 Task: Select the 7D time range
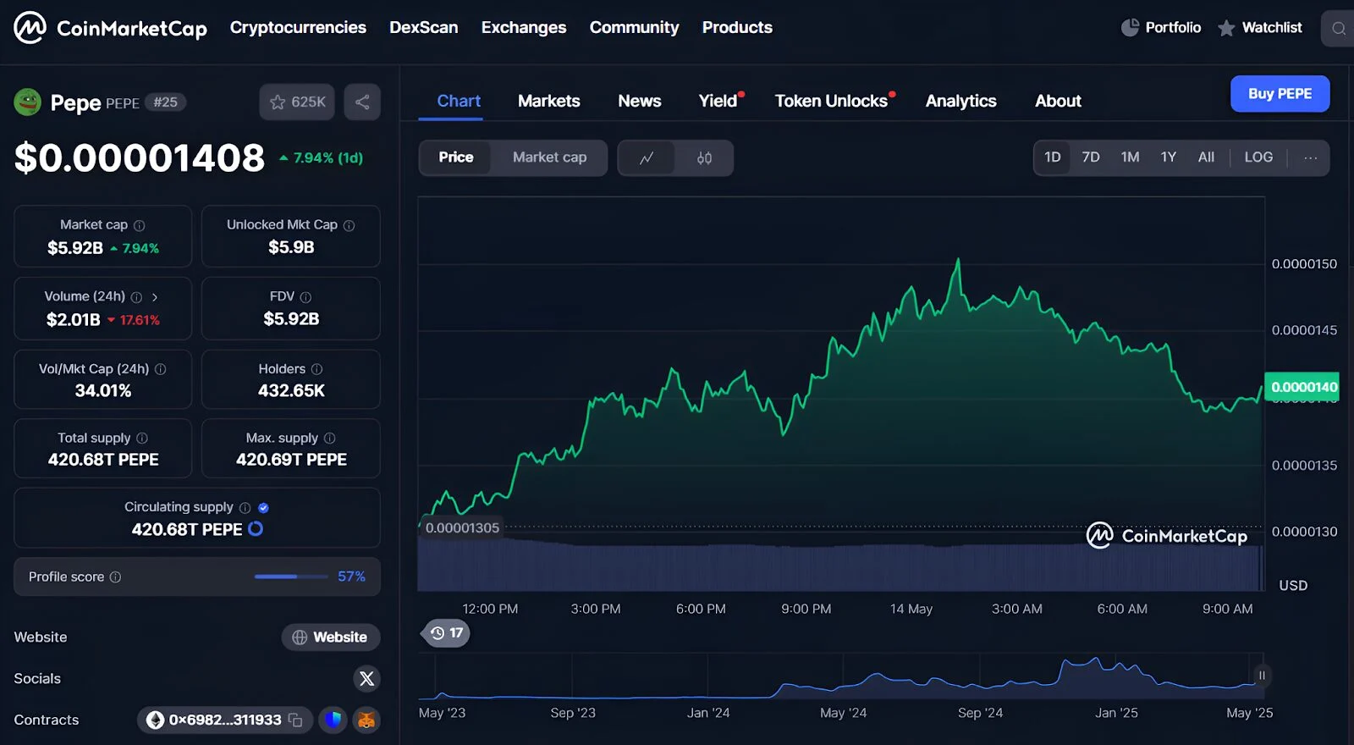(x=1090, y=157)
